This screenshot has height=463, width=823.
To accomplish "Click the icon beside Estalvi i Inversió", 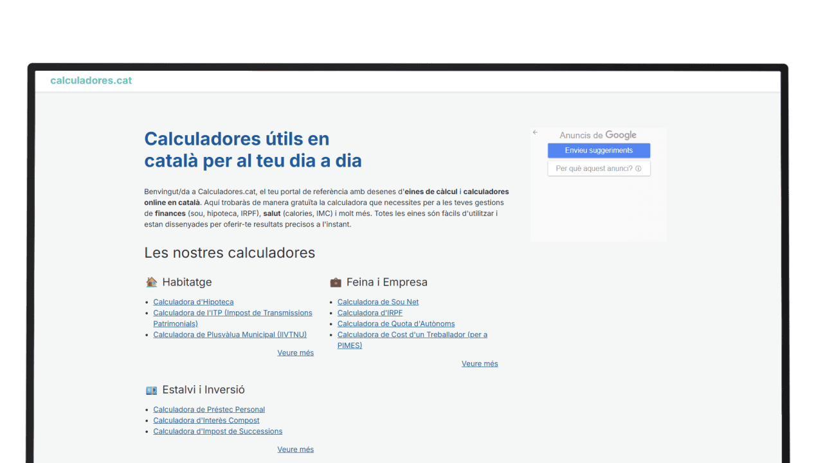I will (151, 390).
